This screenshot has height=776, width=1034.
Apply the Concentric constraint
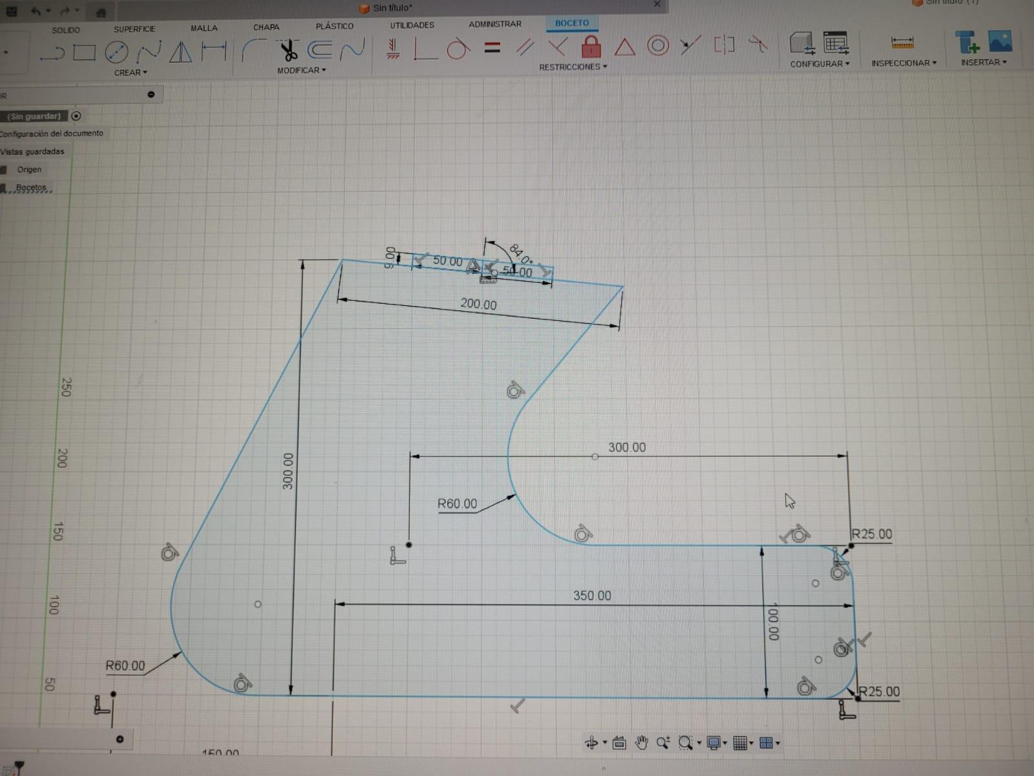tap(658, 46)
